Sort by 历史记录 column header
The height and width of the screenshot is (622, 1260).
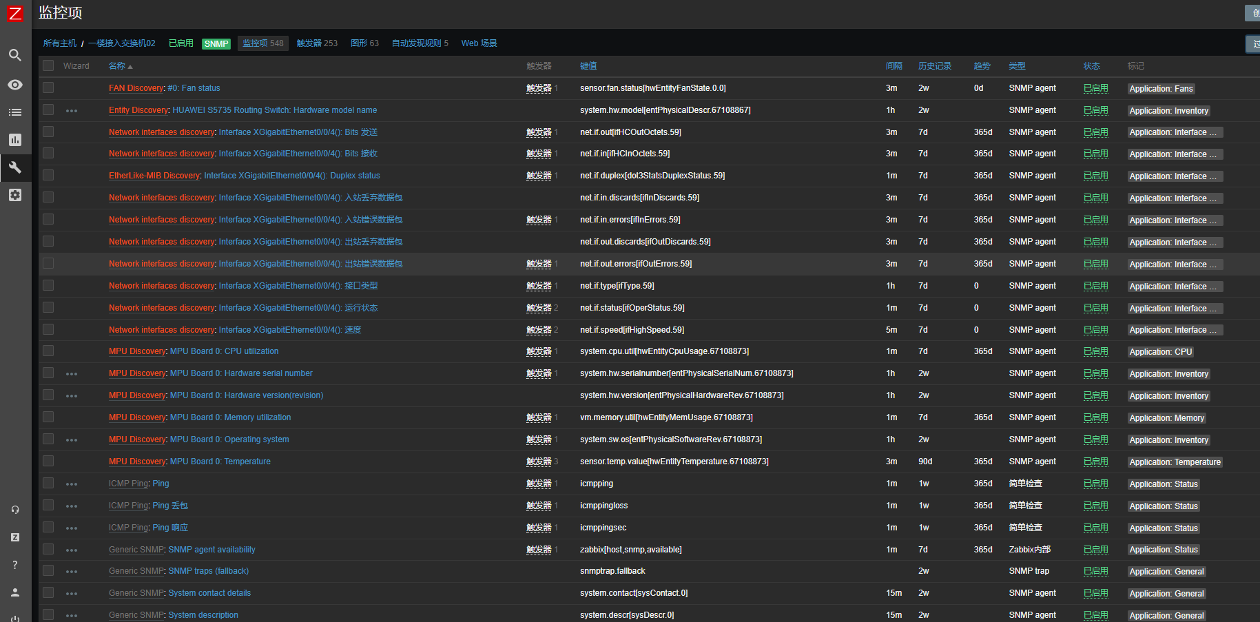935,66
